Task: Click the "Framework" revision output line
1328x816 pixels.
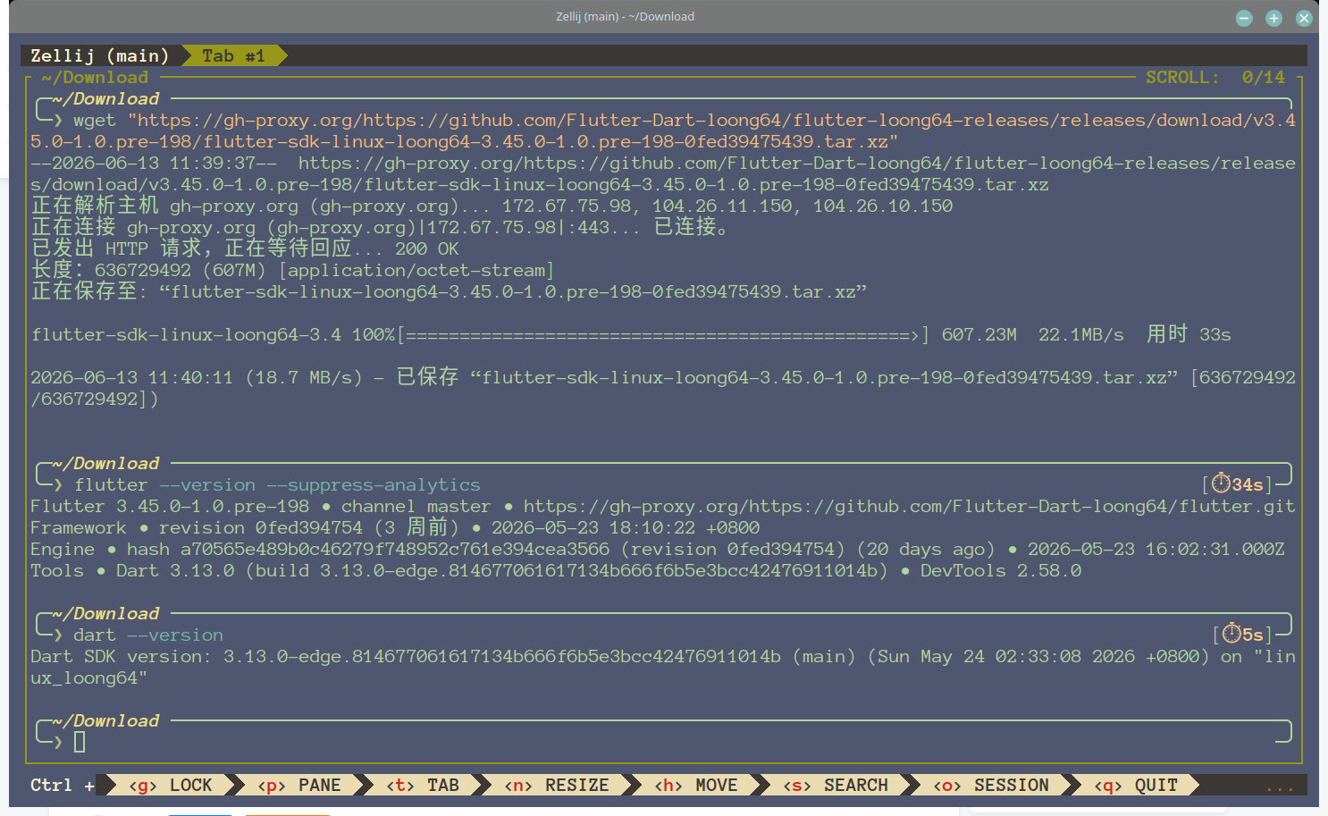Action: (x=395, y=528)
